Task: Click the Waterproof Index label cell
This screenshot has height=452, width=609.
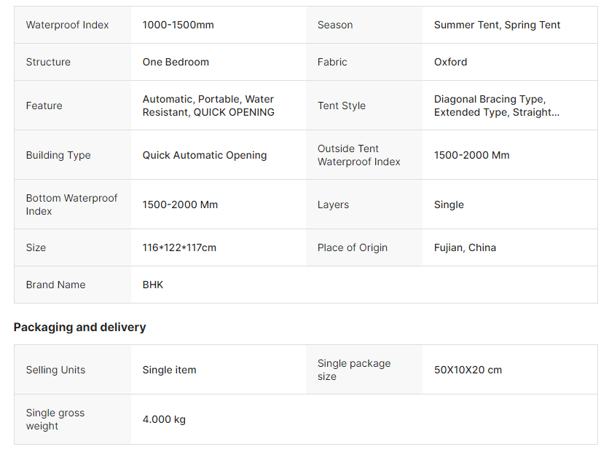Action: pyautogui.click(x=67, y=25)
